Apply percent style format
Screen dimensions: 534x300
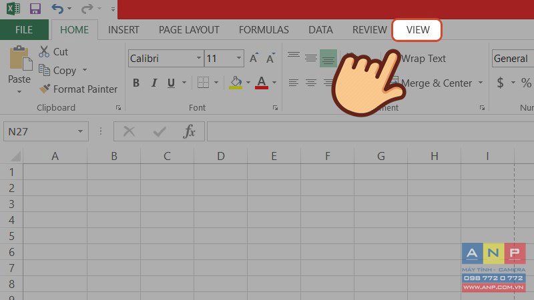[526, 83]
